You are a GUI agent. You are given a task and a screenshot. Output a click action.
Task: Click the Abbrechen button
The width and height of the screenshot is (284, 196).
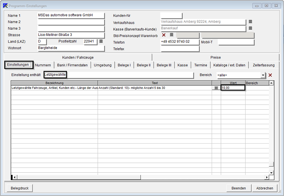tap(265, 188)
